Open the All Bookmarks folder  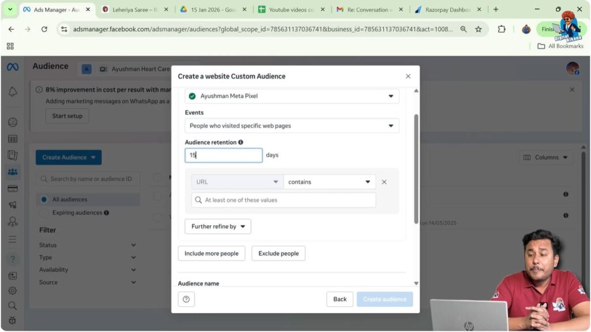click(x=560, y=46)
